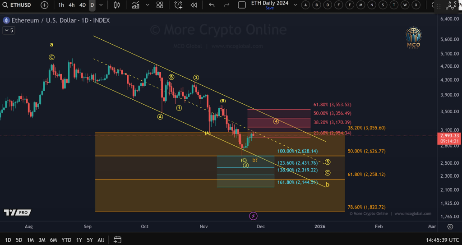Set range to YTD
This screenshot has height=245, width=462.
click(x=66, y=240)
